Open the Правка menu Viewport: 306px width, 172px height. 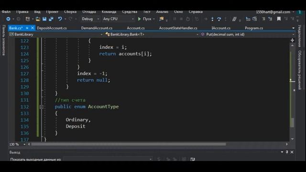click(22, 12)
